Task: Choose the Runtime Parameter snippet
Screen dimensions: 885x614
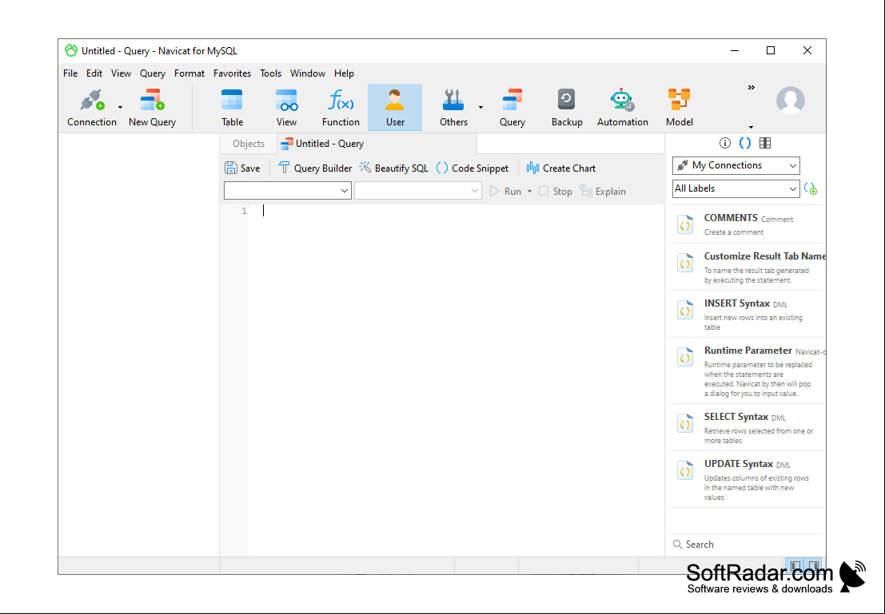Action: (746, 371)
